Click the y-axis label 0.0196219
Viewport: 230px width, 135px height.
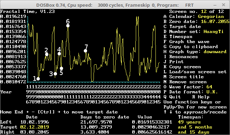[x=13, y=17]
